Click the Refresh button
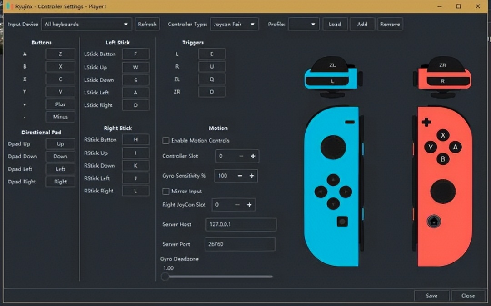 pyautogui.click(x=147, y=24)
